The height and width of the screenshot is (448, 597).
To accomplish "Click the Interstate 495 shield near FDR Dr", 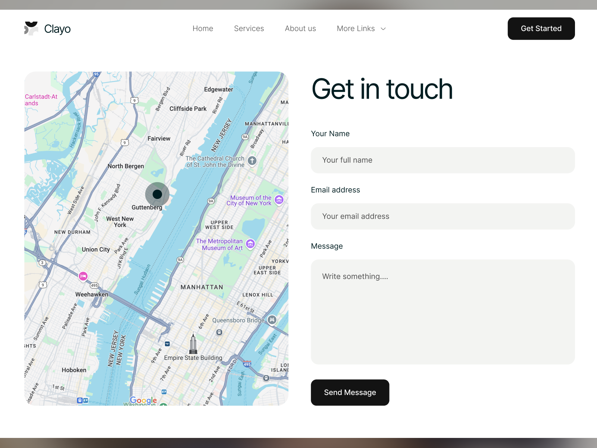I will pyautogui.click(x=247, y=364).
